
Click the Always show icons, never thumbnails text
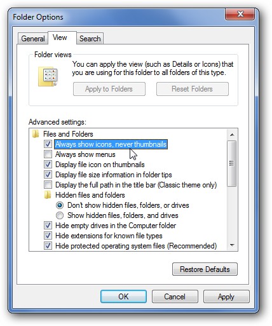pyautogui.click(x=111, y=144)
